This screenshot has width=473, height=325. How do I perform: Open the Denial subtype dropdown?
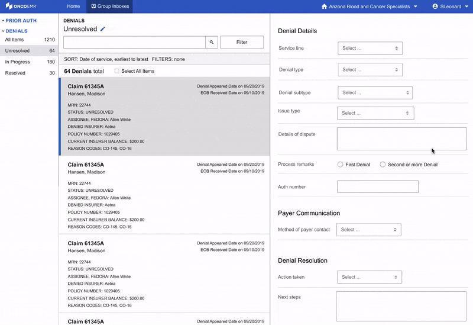(375, 93)
